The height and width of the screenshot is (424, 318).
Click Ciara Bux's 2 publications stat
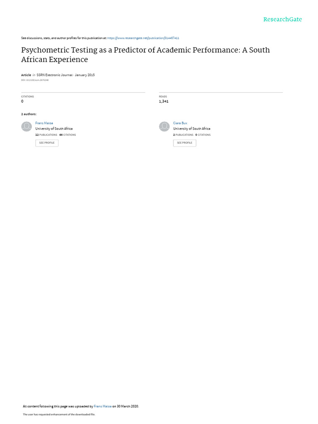pyautogui.click(x=183, y=135)
